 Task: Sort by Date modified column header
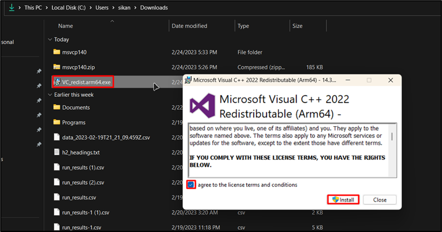[189, 26]
